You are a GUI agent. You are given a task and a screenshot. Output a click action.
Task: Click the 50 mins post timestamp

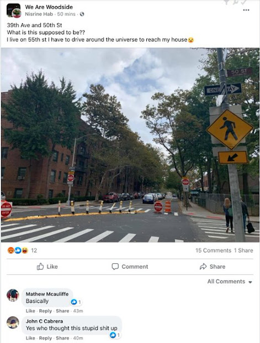66,14
